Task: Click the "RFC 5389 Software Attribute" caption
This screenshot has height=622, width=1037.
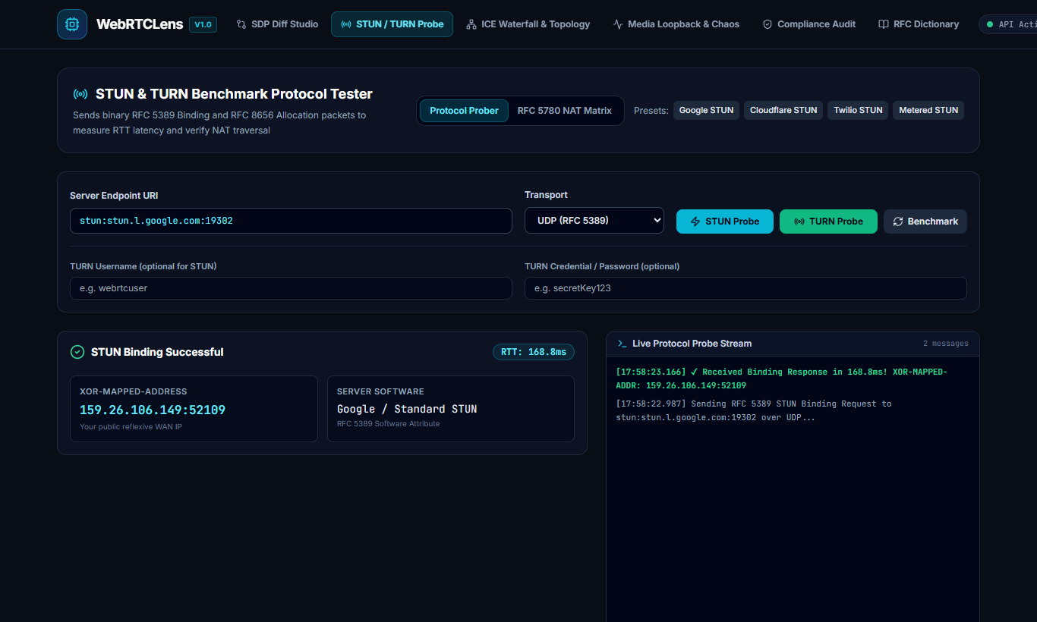Action: [389, 424]
